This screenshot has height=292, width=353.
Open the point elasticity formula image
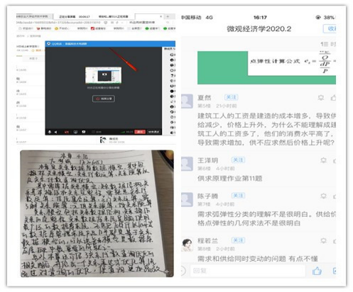point(266,67)
